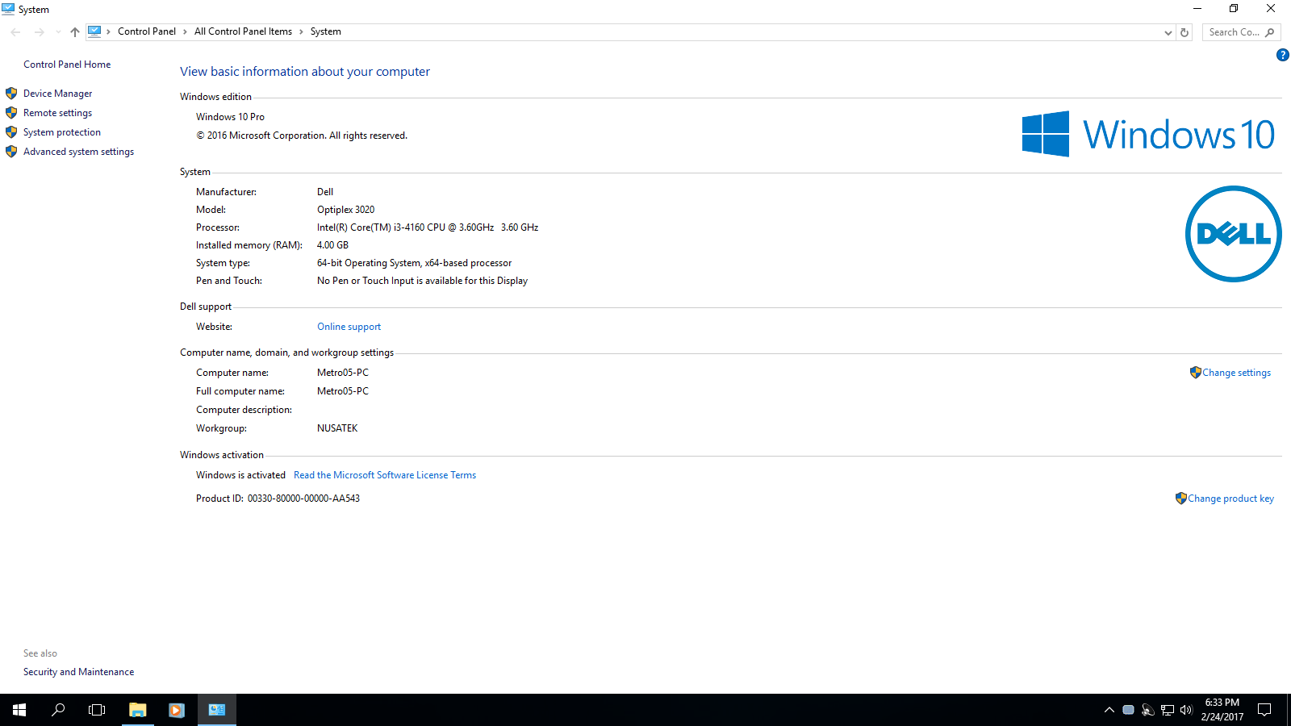The height and width of the screenshot is (726, 1291).
Task: Click the Search Control Panel box
Action: point(1233,32)
